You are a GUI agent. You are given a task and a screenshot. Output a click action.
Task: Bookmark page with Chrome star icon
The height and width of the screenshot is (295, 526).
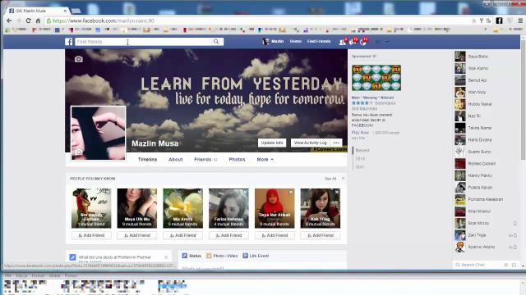(473, 20)
